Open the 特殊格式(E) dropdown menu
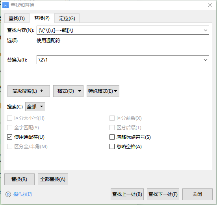 tap(103, 91)
